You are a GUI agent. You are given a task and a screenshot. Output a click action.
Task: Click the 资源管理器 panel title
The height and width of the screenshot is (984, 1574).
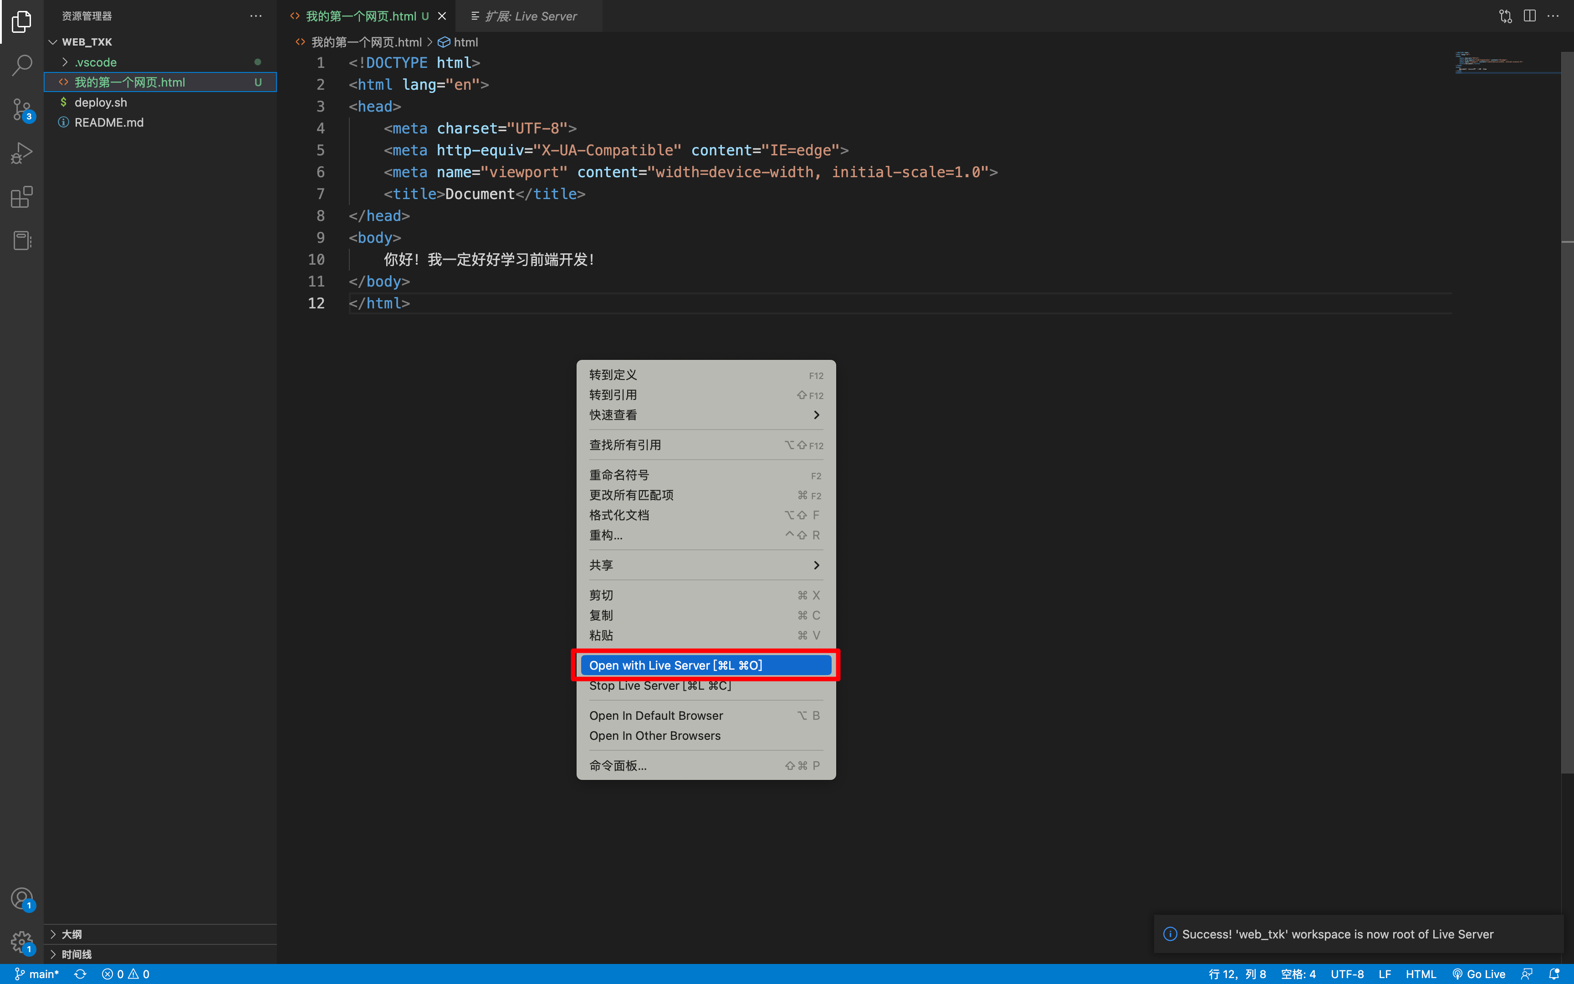point(87,15)
